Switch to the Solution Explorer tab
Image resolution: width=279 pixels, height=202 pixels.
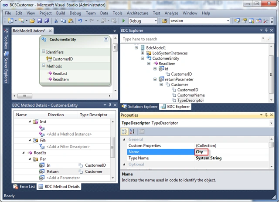point(139,107)
